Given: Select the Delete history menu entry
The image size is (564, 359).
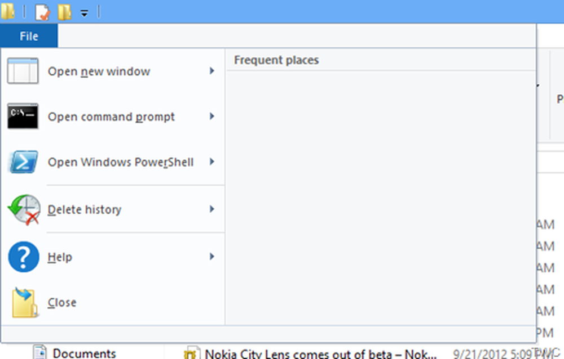Looking at the screenshot, I should pos(85,210).
